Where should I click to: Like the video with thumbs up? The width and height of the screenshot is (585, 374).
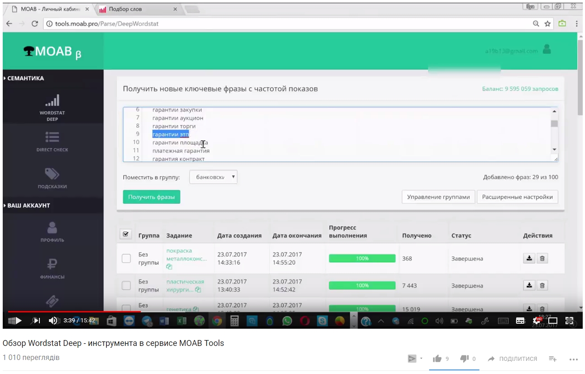437,359
